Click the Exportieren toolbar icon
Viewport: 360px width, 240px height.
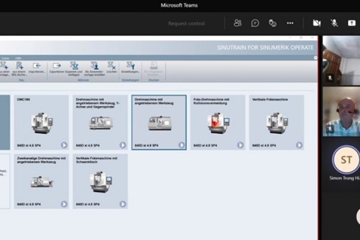pos(57,66)
